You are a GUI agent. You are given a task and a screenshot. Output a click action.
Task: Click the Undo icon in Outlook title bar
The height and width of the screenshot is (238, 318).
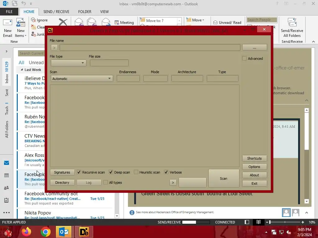tap(24, 3)
